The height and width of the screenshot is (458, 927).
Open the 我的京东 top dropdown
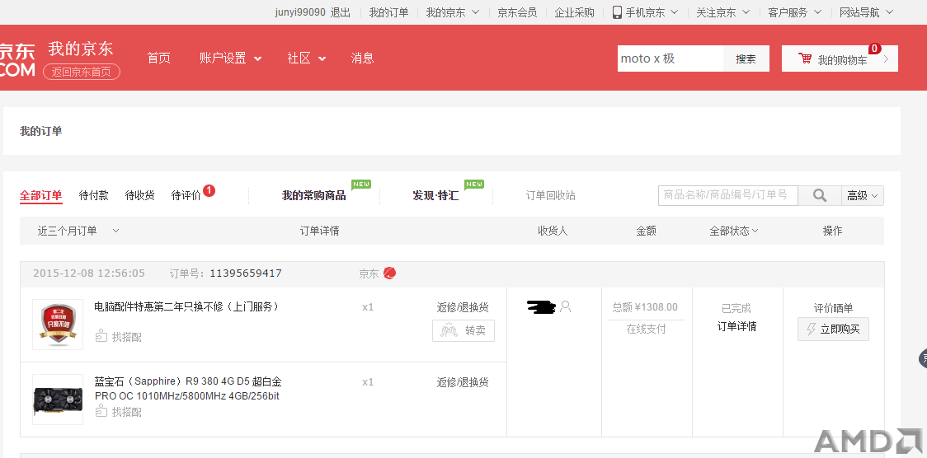(452, 12)
